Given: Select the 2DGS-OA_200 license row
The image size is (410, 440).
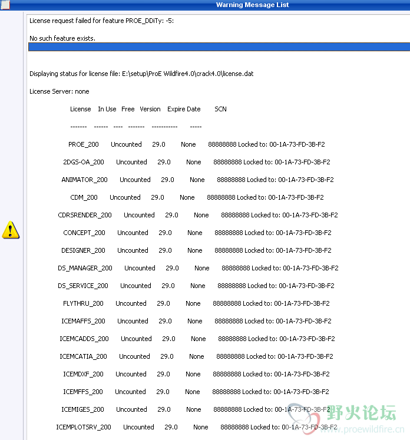Looking at the screenshot, I should [196, 162].
